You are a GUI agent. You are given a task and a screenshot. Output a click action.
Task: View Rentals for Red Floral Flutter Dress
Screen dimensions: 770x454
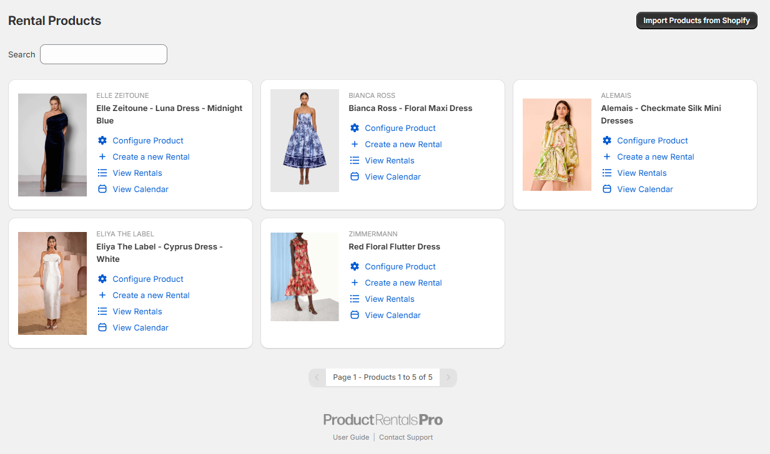[x=390, y=299]
